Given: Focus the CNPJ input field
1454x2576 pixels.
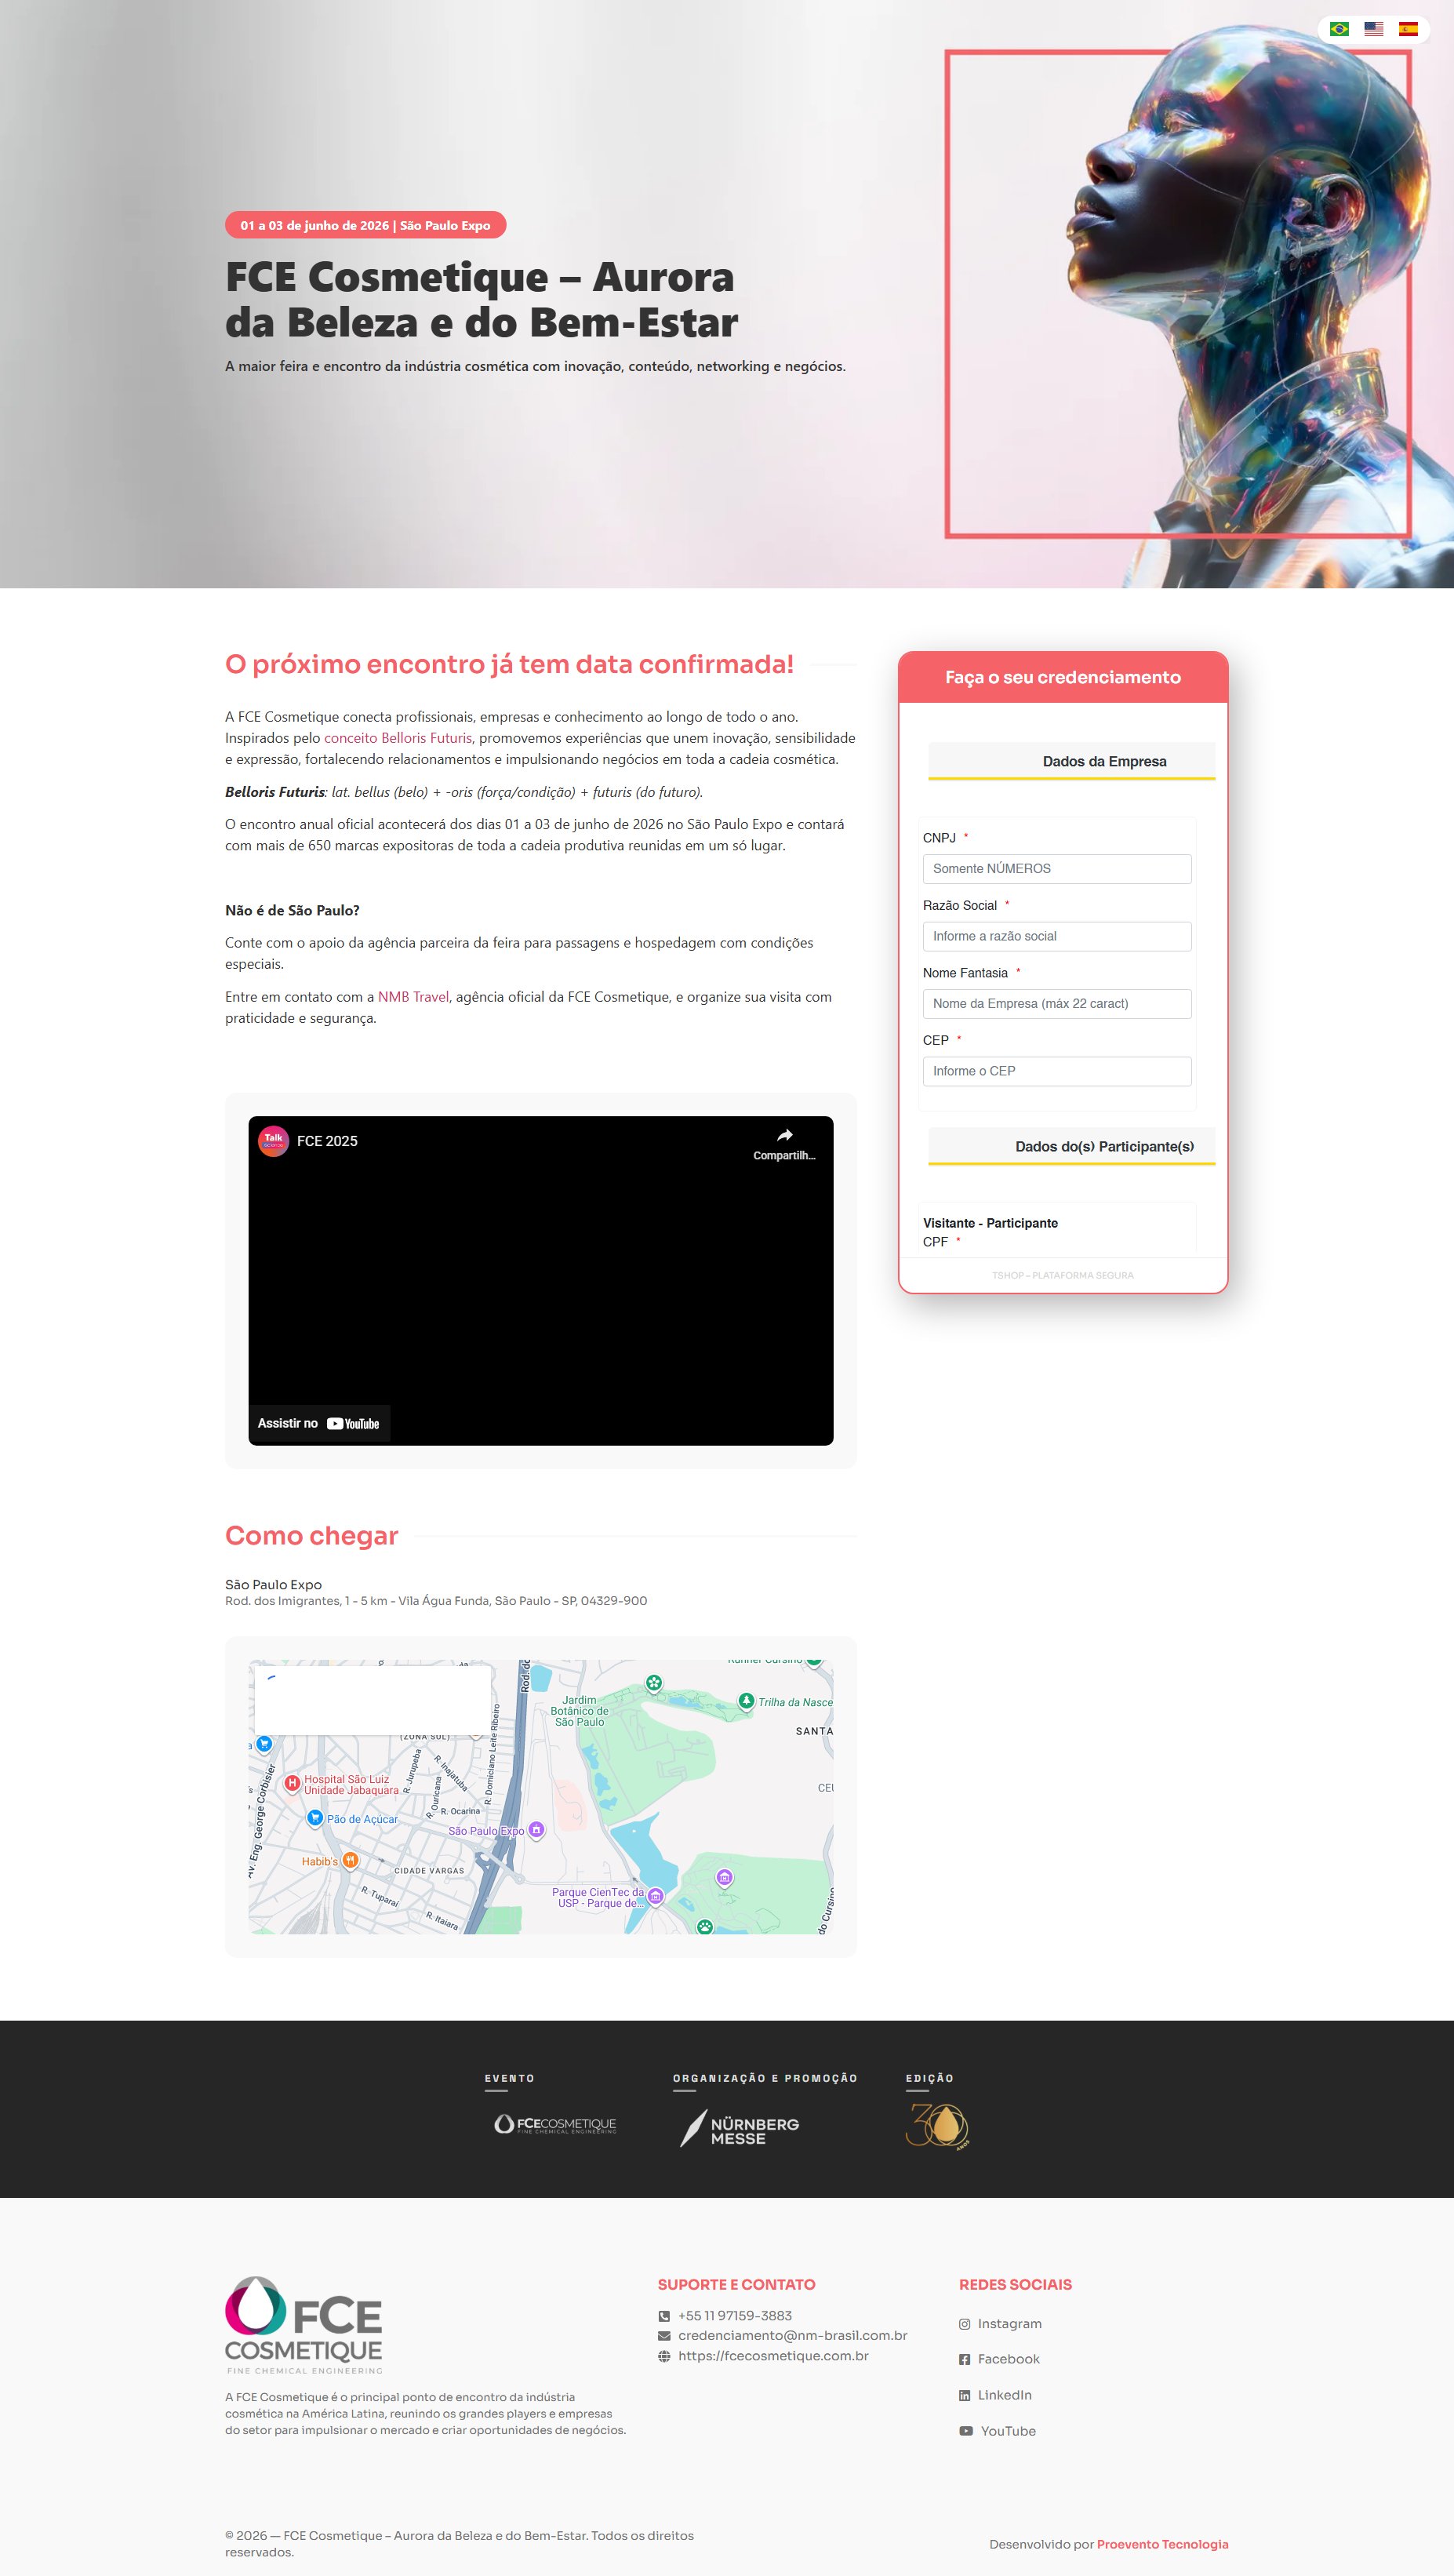Looking at the screenshot, I should (1056, 869).
